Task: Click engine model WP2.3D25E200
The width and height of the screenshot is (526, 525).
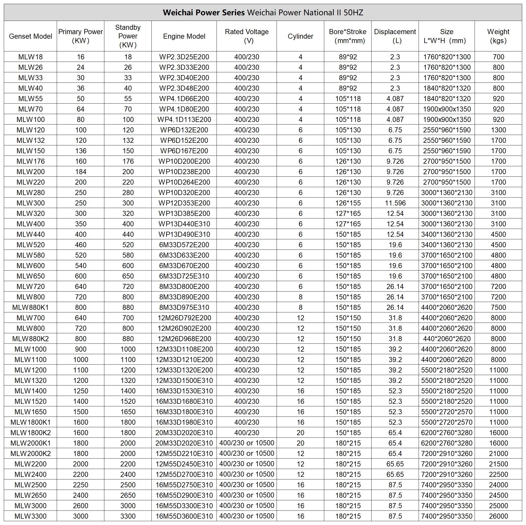Action: pyautogui.click(x=184, y=57)
